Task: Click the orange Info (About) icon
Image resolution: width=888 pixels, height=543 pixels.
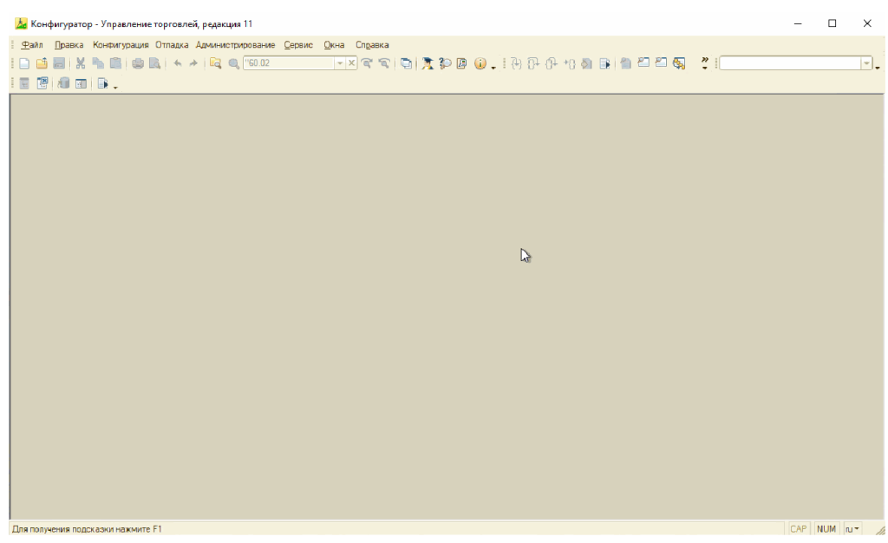Action: pos(480,63)
